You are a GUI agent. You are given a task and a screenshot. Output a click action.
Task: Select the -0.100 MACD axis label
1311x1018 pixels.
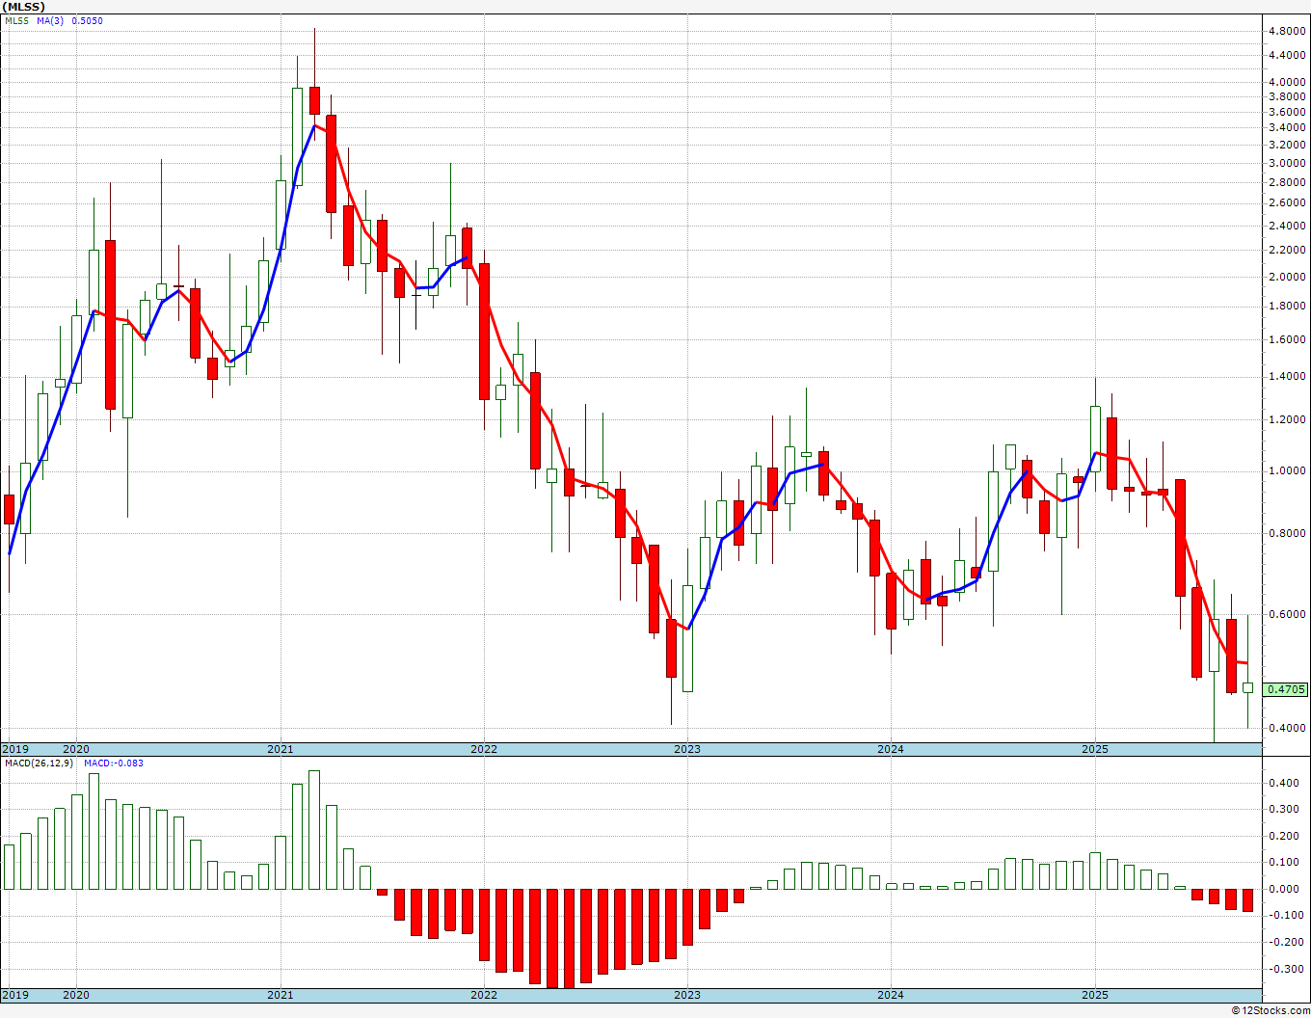[1285, 916]
